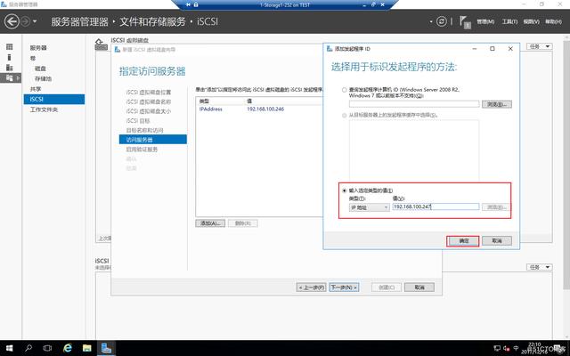Open the 类型 'IP 地址' dropdown
Viewport: 570px width, 356px height.
pos(369,207)
